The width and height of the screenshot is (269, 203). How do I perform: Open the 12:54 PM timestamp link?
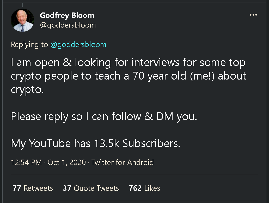(x=26, y=162)
